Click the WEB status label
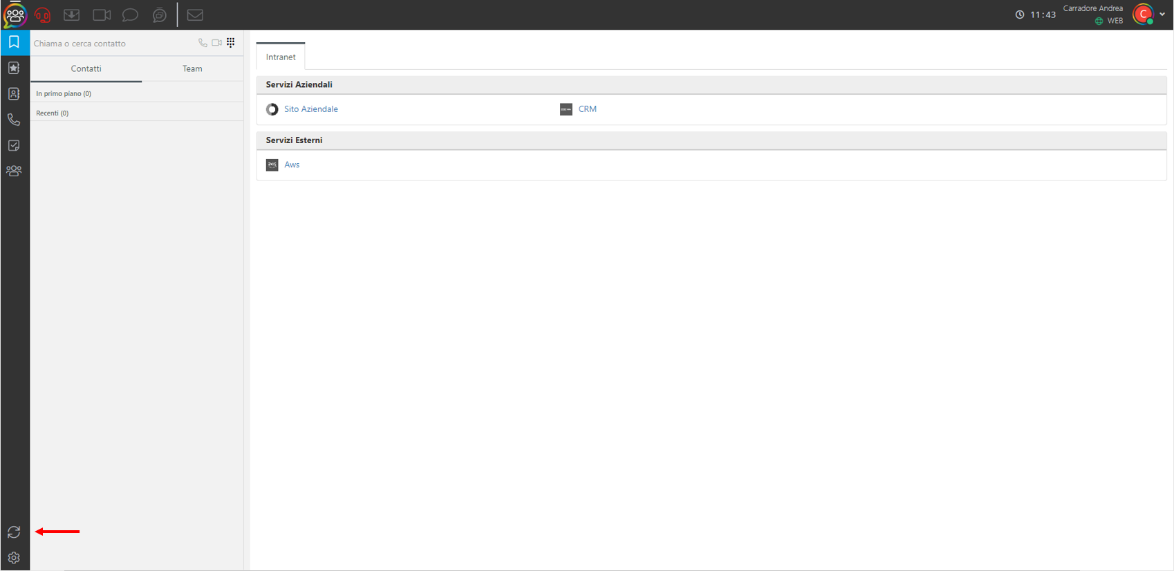This screenshot has width=1174, height=571. pos(1115,21)
